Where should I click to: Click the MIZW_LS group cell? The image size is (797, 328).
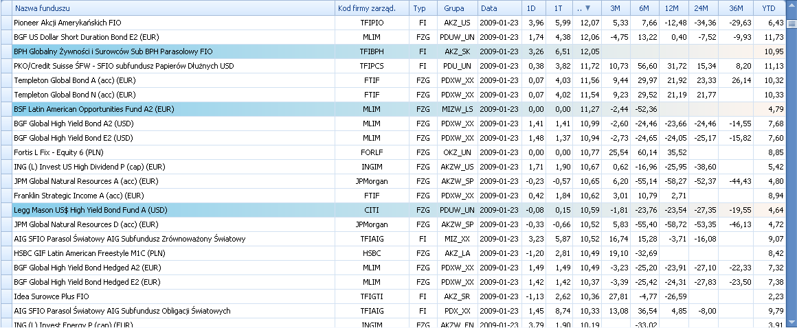point(457,109)
